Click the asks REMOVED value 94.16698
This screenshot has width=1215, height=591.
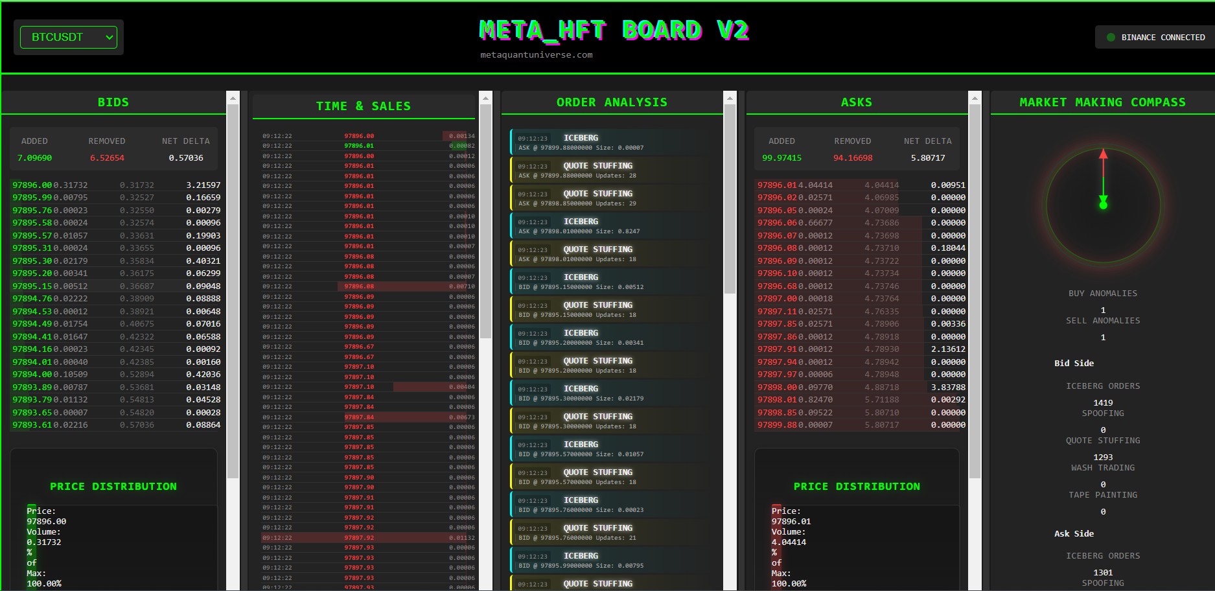pyautogui.click(x=853, y=157)
